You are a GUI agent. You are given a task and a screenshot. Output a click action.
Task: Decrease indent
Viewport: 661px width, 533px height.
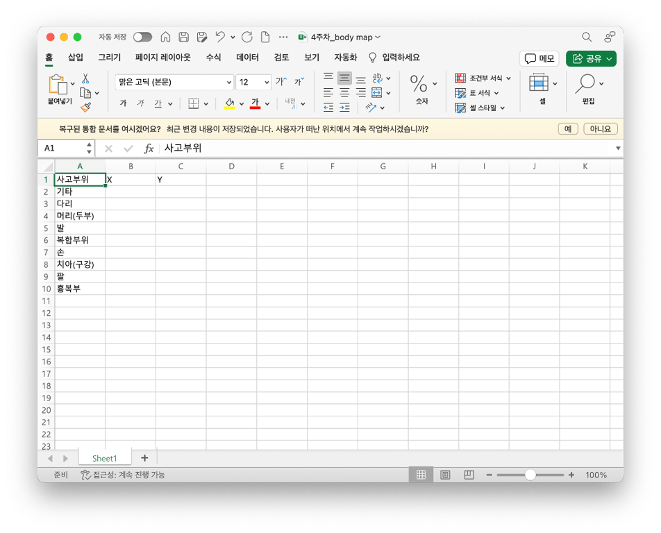point(328,108)
